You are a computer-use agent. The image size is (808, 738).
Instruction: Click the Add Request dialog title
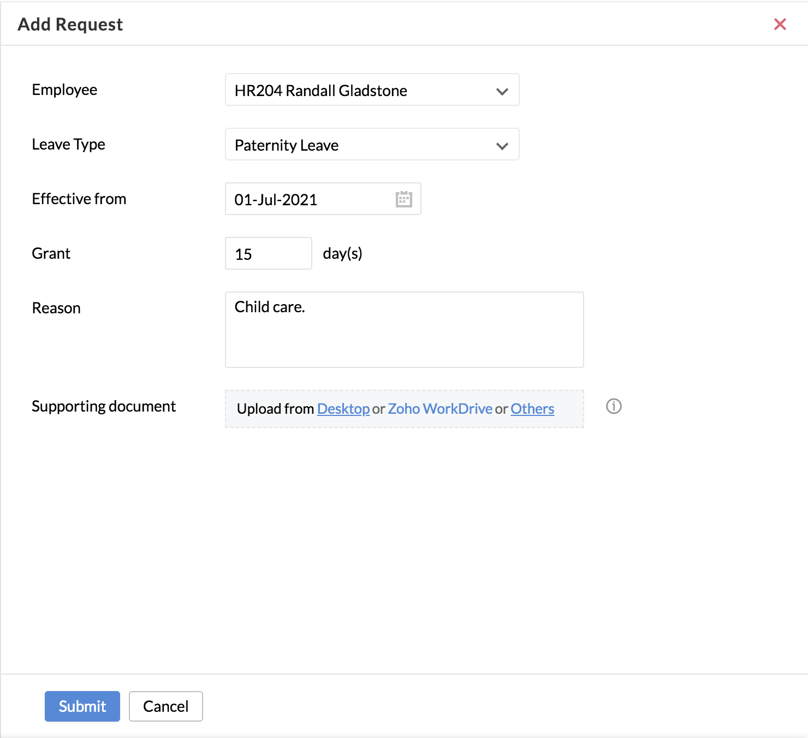[x=70, y=24]
